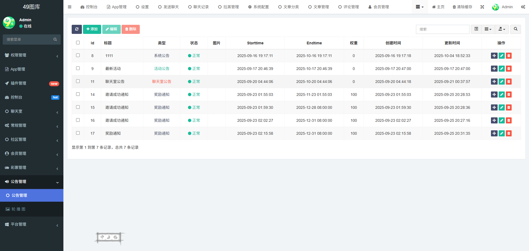This screenshot has width=529, height=251.
Task: Open the columns visibility dropdown
Action: point(488,29)
